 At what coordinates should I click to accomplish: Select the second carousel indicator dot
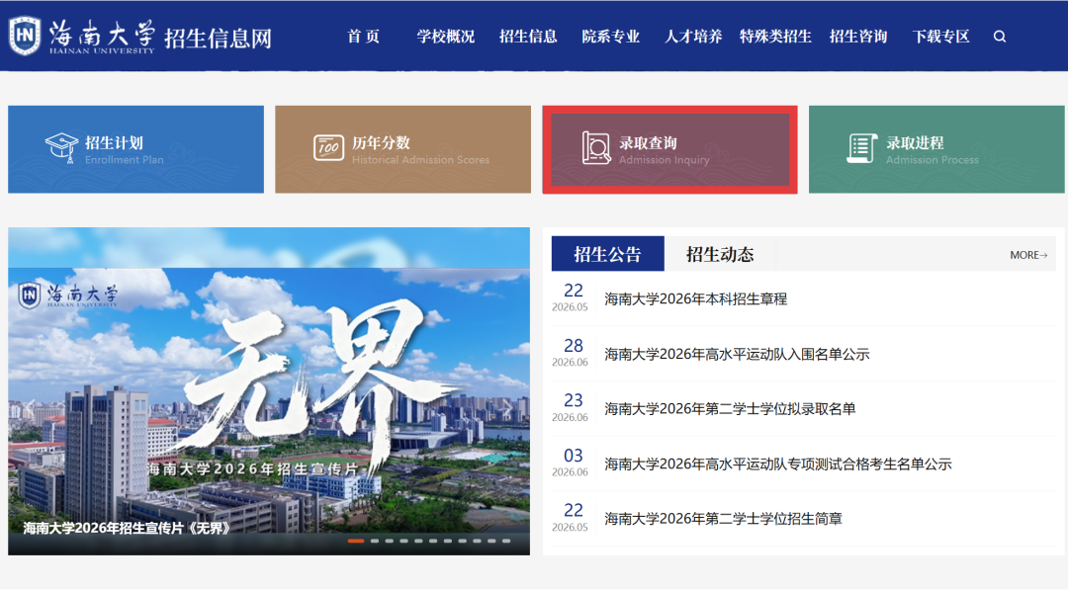click(x=374, y=541)
